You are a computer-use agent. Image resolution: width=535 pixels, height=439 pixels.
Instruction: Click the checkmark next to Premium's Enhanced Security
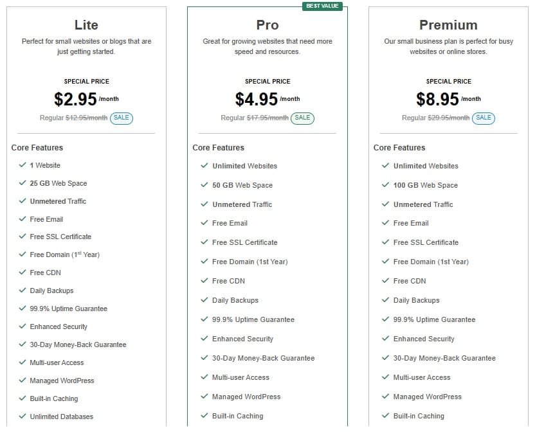385,339
